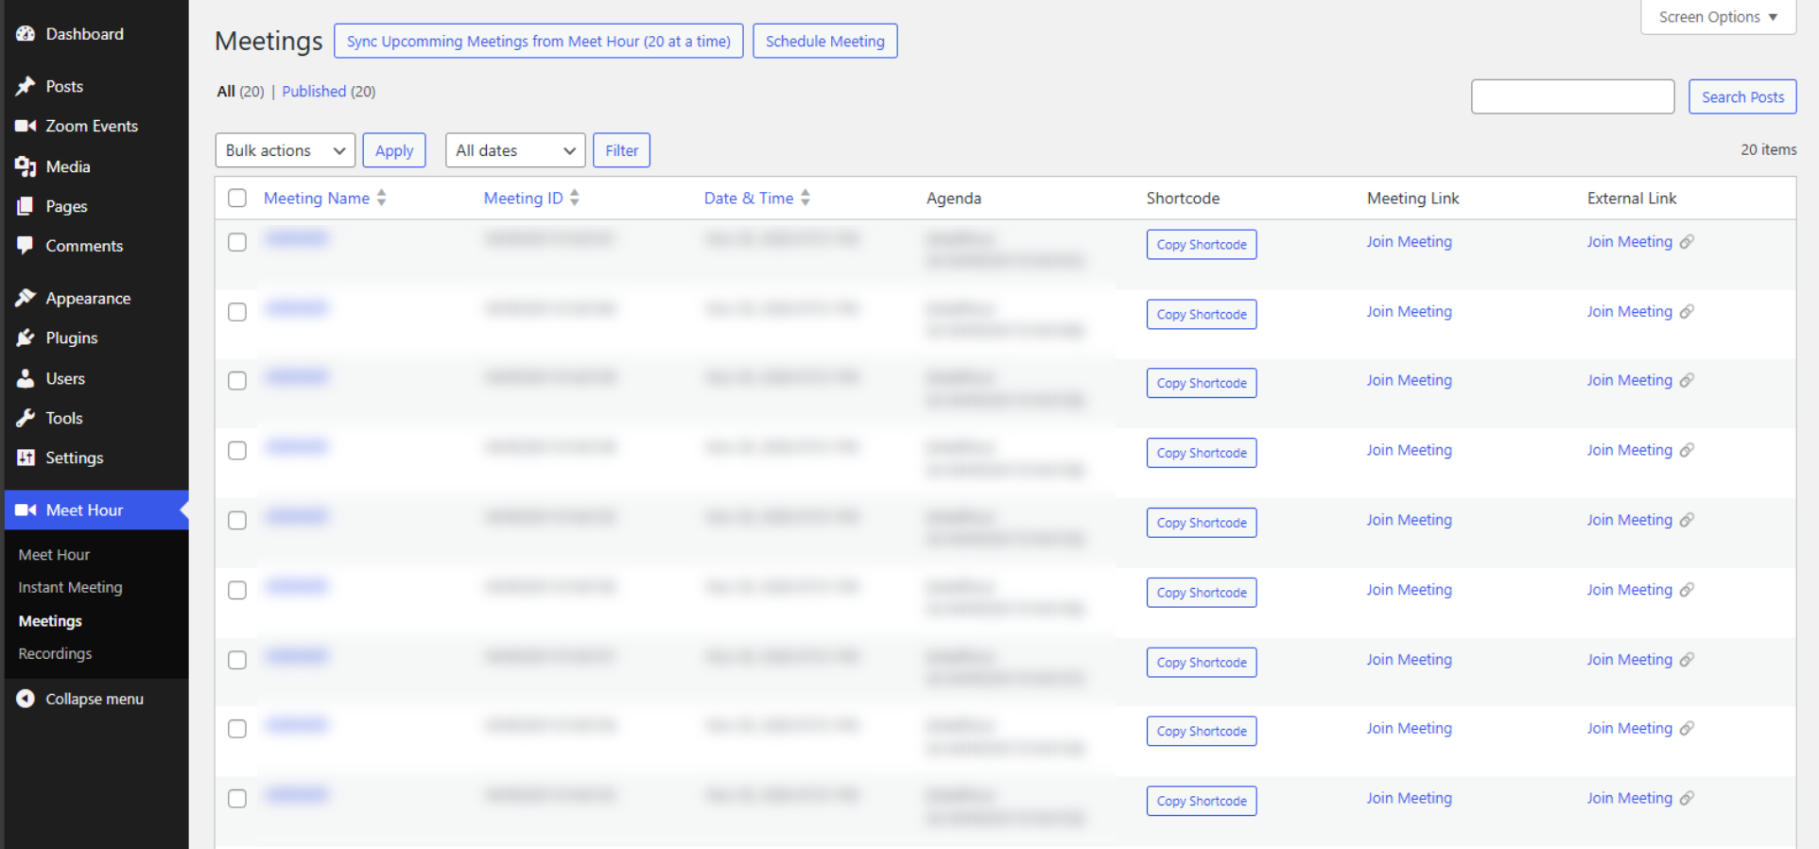Click the Meeting ID sort arrows

point(575,198)
